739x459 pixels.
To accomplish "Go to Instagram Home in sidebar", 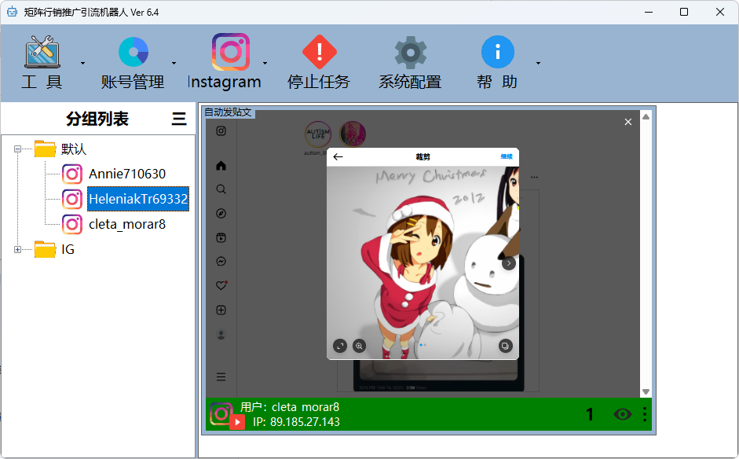I will tap(221, 166).
